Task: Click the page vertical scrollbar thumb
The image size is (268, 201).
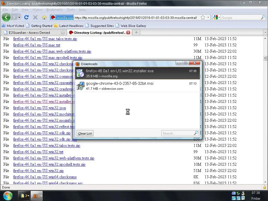Action: [x=265, y=58]
